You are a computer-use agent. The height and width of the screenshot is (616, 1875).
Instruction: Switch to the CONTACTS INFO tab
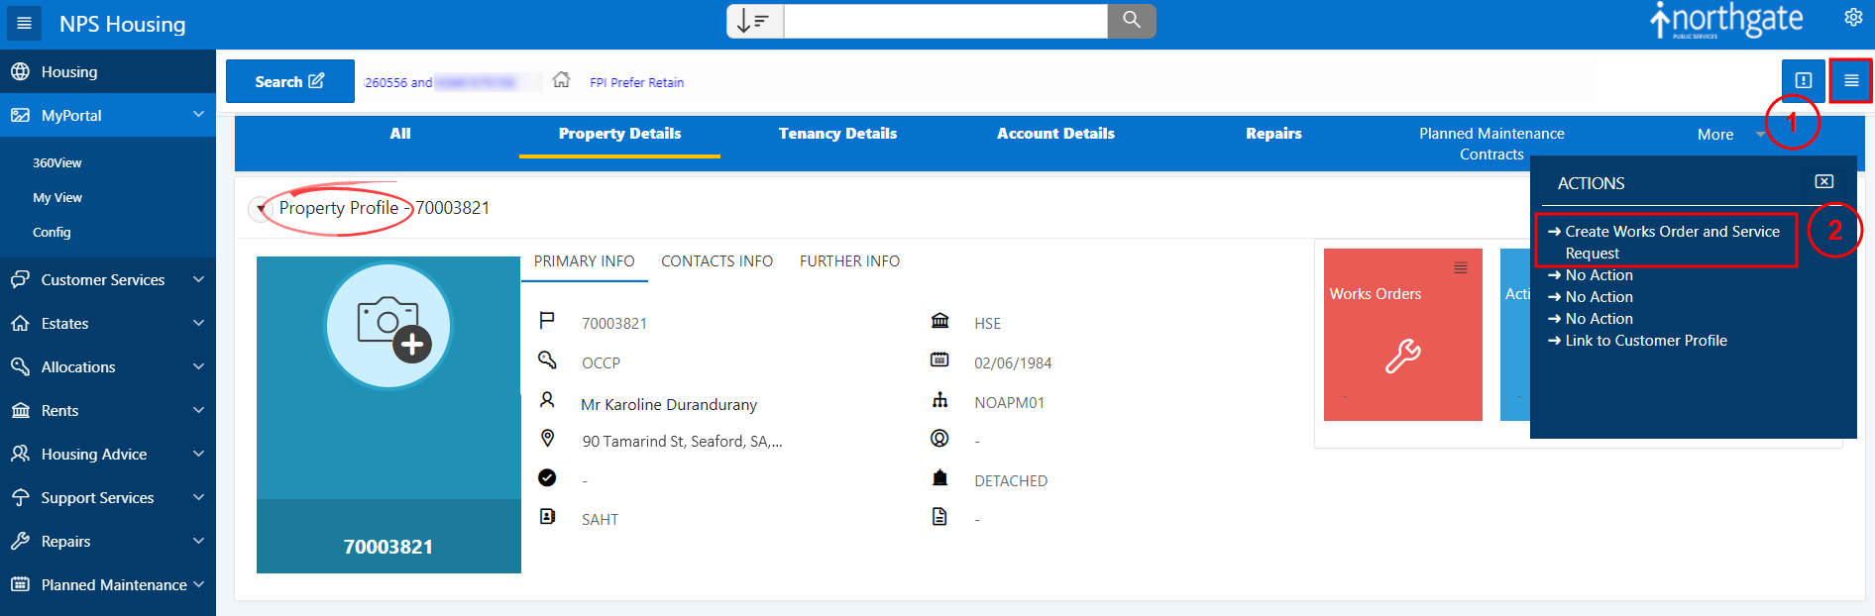[717, 261]
